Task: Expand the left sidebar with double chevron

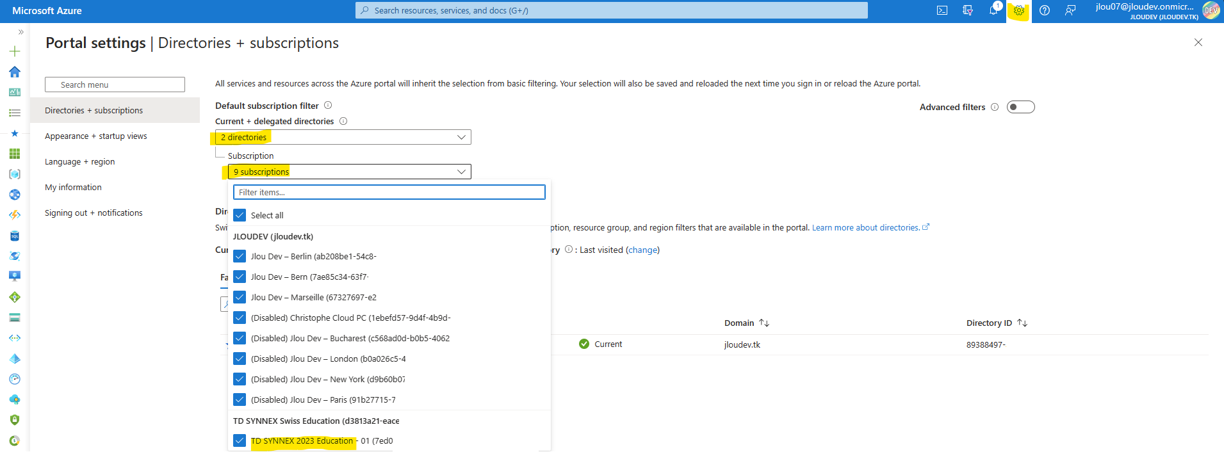Action: pos(20,31)
